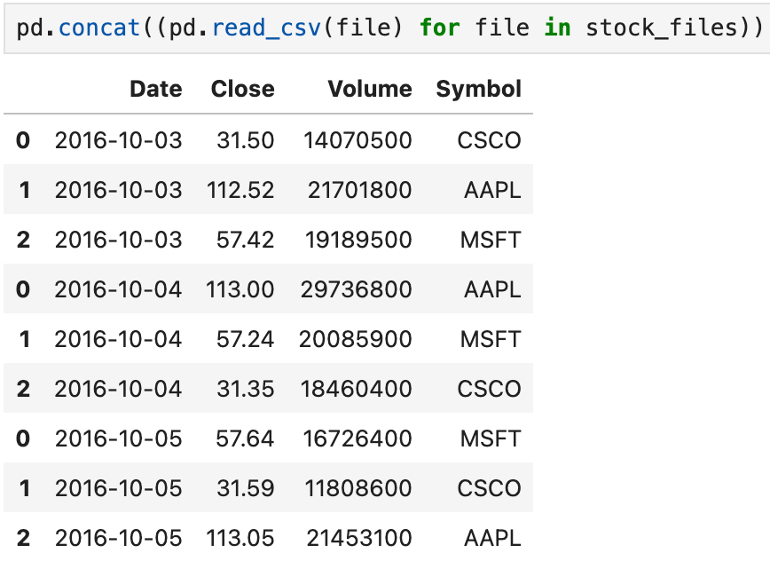Click the Close column header
The height and width of the screenshot is (561, 770).
(x=242, y=90)
